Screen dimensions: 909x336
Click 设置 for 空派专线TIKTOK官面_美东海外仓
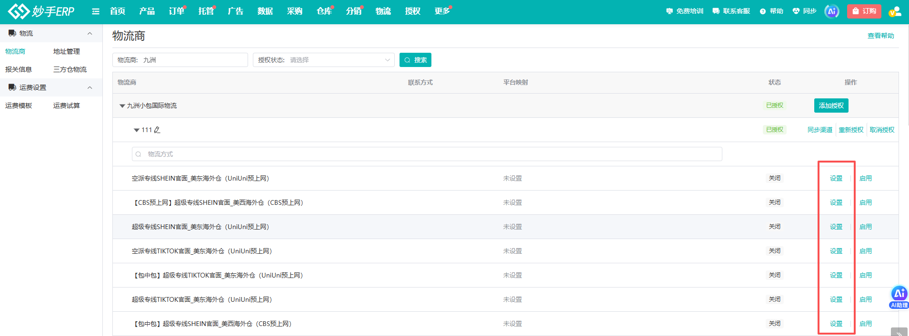(836, 251)
